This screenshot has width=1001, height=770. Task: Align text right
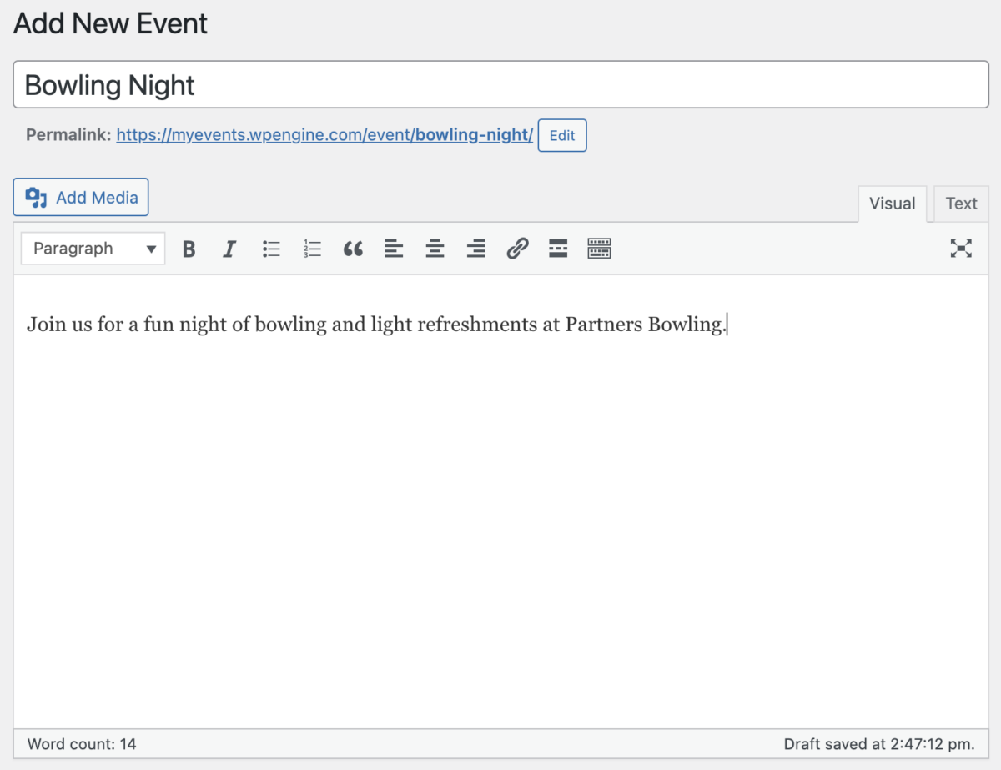coord(475,249)
